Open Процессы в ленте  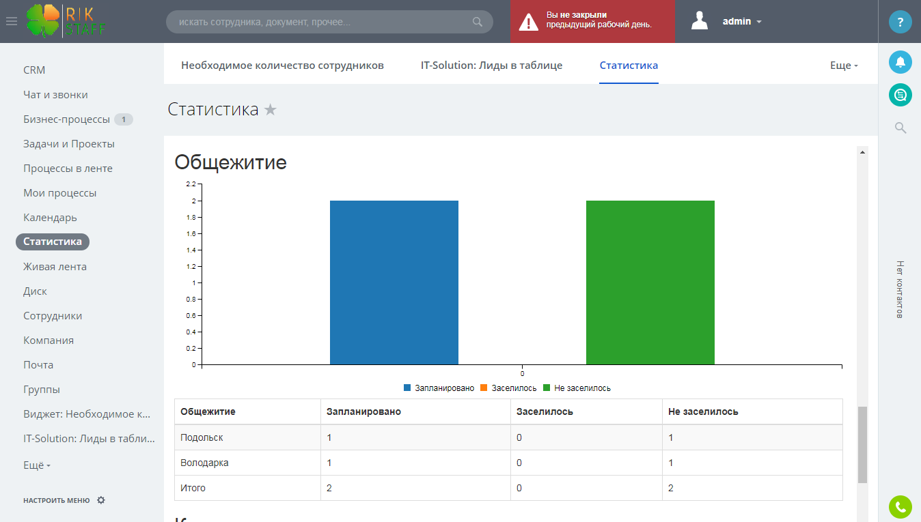click(x=68, y=169)
